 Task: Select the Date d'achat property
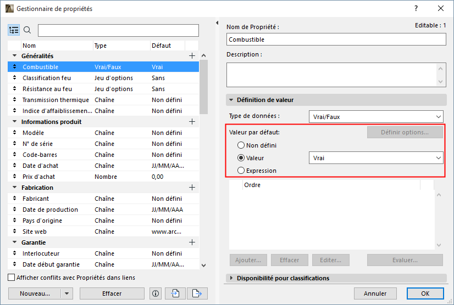[103, 166]
